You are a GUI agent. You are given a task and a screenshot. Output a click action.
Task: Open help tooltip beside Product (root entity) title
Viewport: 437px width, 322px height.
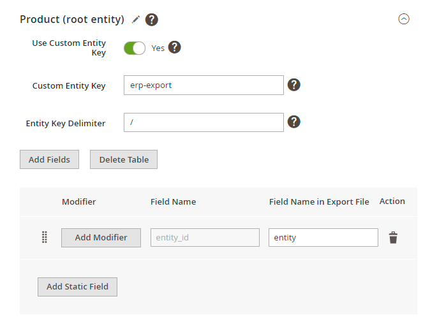(x=151, y=20)
